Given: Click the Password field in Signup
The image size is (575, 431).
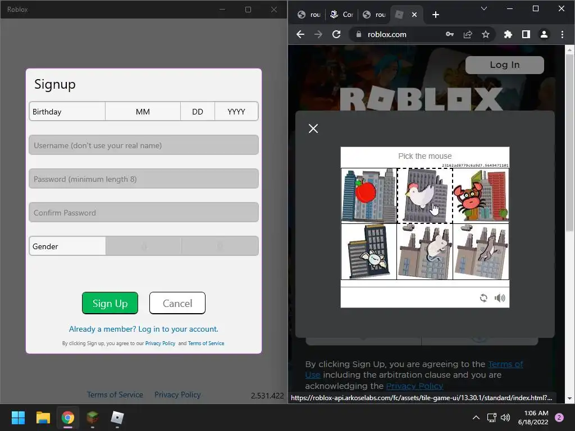Looking at the screenshot, I should tap(144, 179).
